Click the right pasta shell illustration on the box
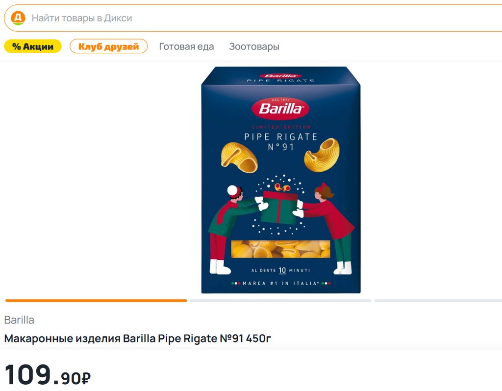 [322, 154]
